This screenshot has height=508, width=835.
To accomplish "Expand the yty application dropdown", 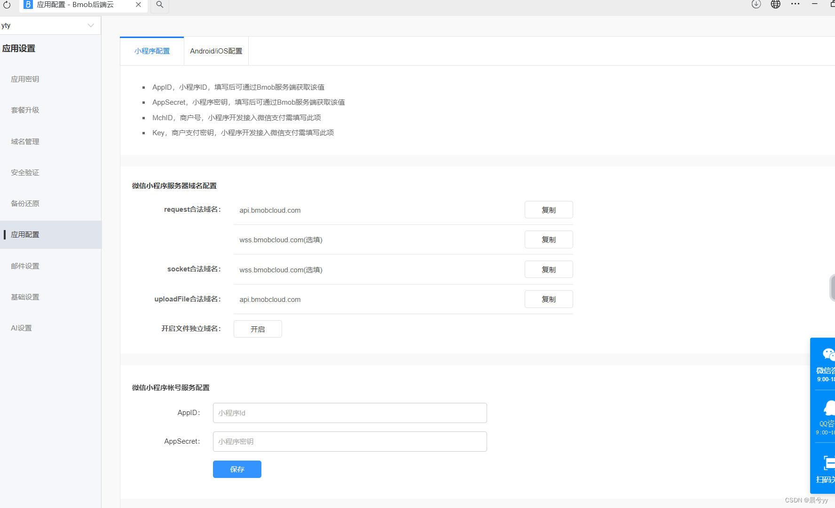I will click(x=50, y=25).
